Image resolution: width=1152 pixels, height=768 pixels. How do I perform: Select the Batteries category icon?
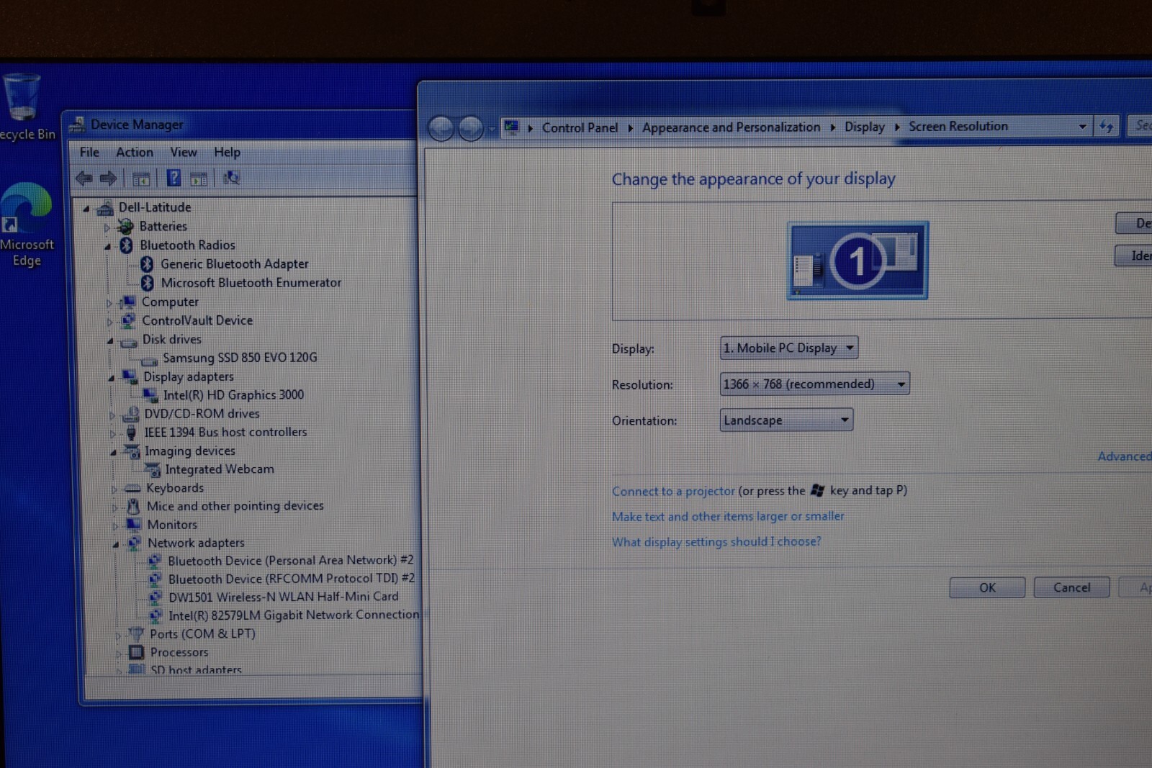point(126,227)
